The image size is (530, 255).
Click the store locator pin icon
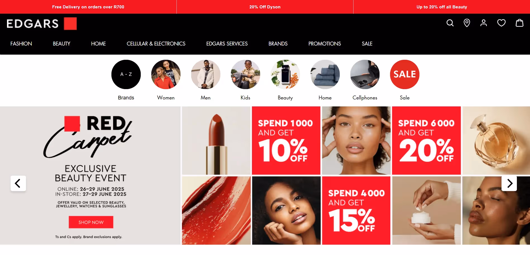(467, 23)
